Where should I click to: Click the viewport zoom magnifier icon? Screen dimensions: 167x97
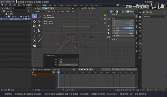tap(108, 26)
